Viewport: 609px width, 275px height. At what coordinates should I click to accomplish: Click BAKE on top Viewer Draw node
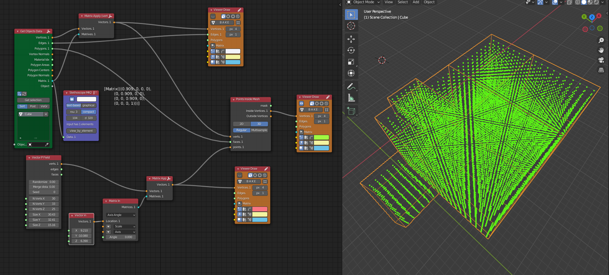point(222,23)
